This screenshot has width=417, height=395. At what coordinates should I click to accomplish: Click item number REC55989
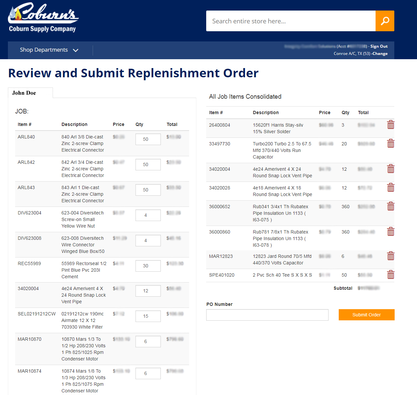[x=29, y=263]
